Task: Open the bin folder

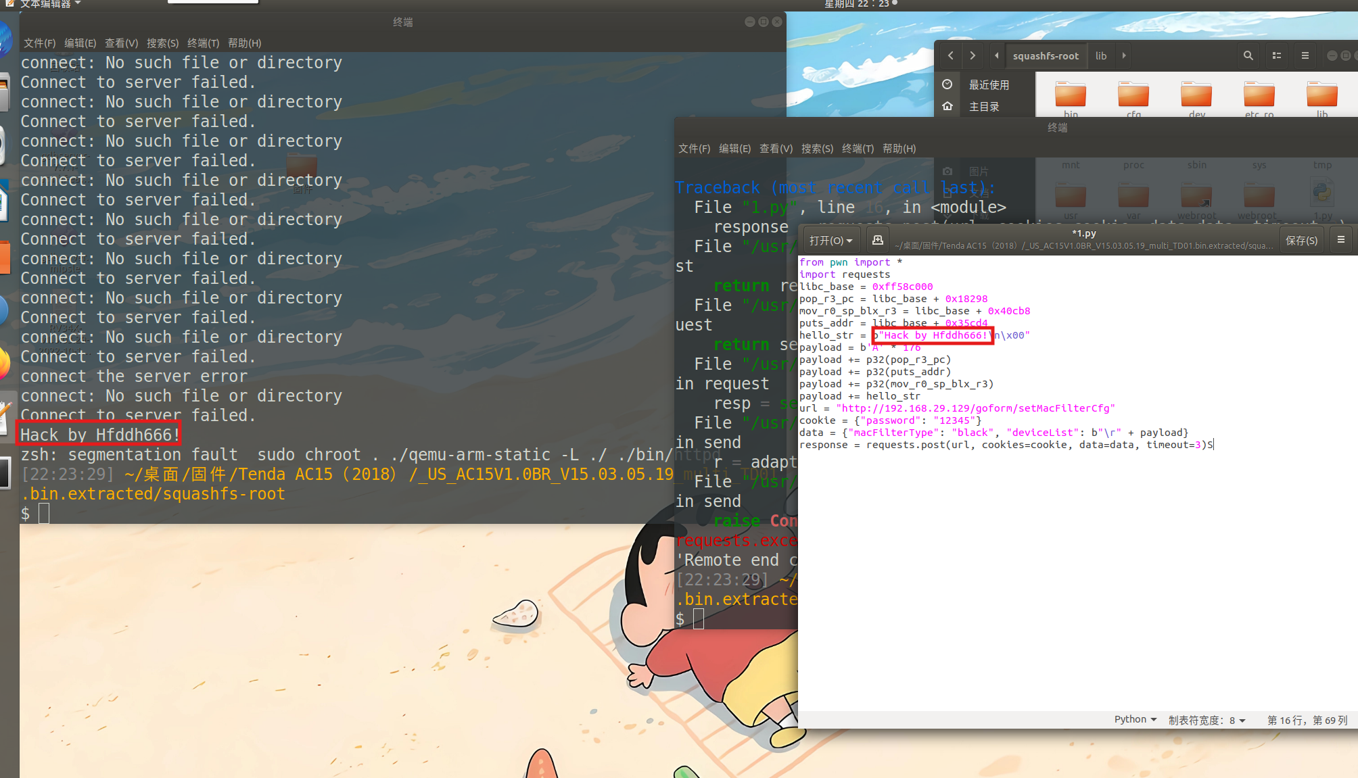Action: [1071, 99]
